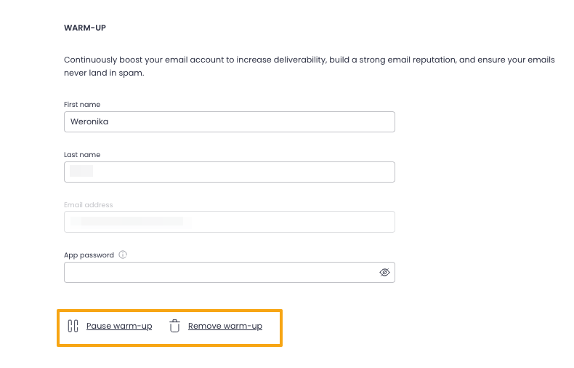The image size is (574, 368).
Task: Click the WARM-UP section heading
Action: click(86, 28)
